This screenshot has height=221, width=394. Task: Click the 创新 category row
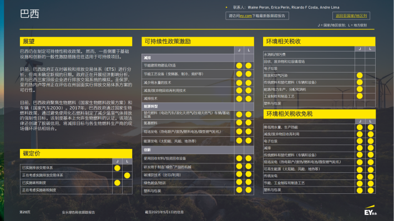pyautogui.click(x=198, y=150)
